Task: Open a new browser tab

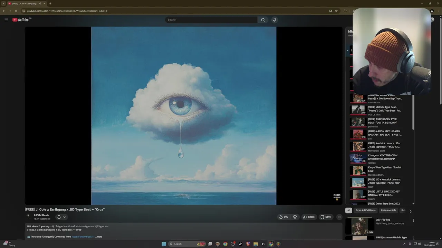Action: click(50, 3)
